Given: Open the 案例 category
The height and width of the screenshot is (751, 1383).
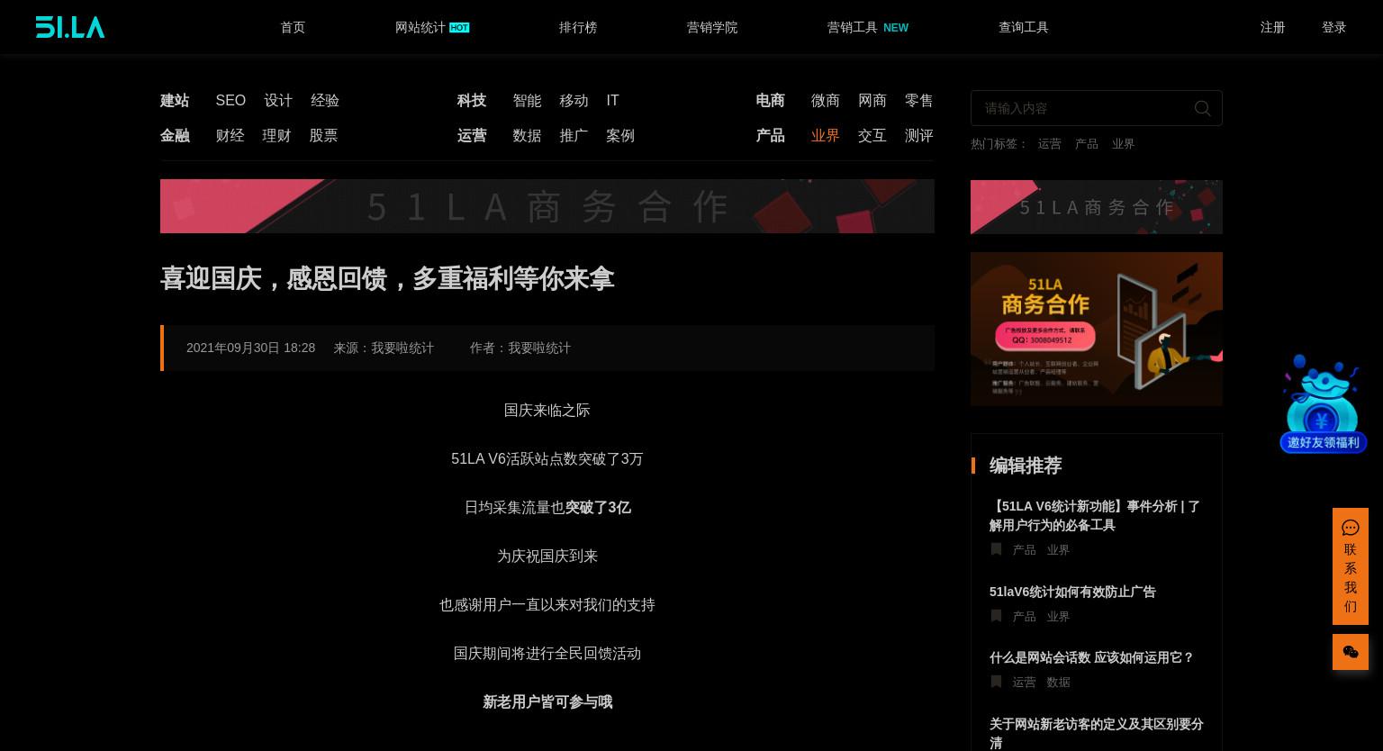Looking at the screenshot, I should [620, 135].
